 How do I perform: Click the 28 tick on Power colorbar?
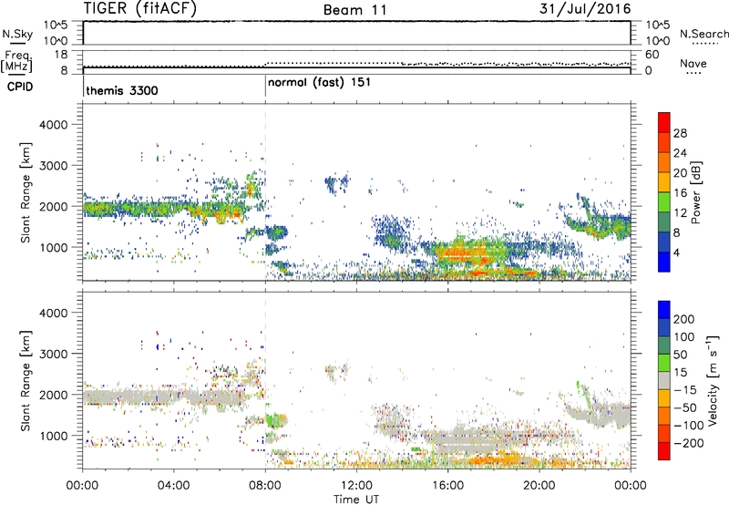point(680,133)
